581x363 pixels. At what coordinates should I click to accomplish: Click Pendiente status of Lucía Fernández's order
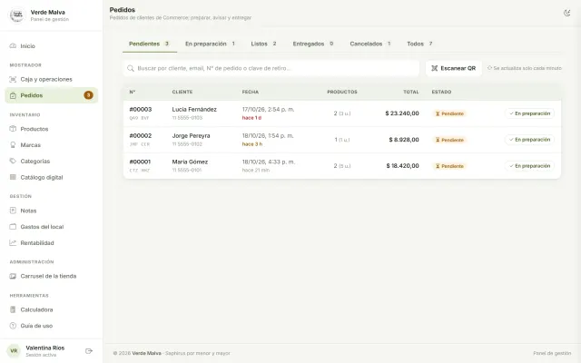[449, 113]
